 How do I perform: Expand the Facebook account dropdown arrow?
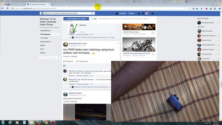pos(156,13)
